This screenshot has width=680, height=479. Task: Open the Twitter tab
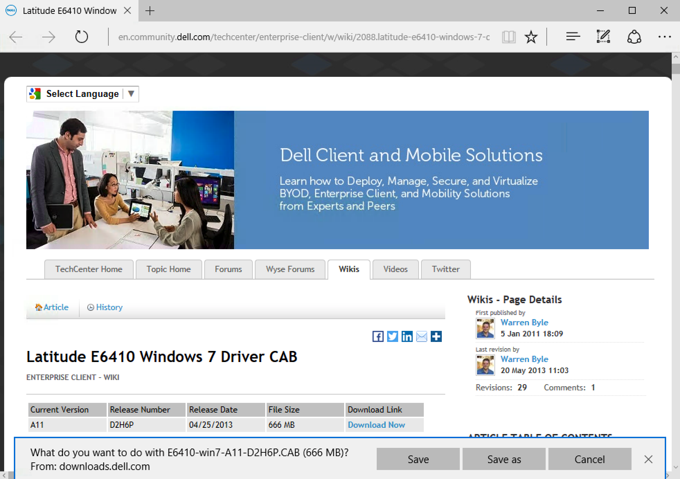click(x=446, y=269)
